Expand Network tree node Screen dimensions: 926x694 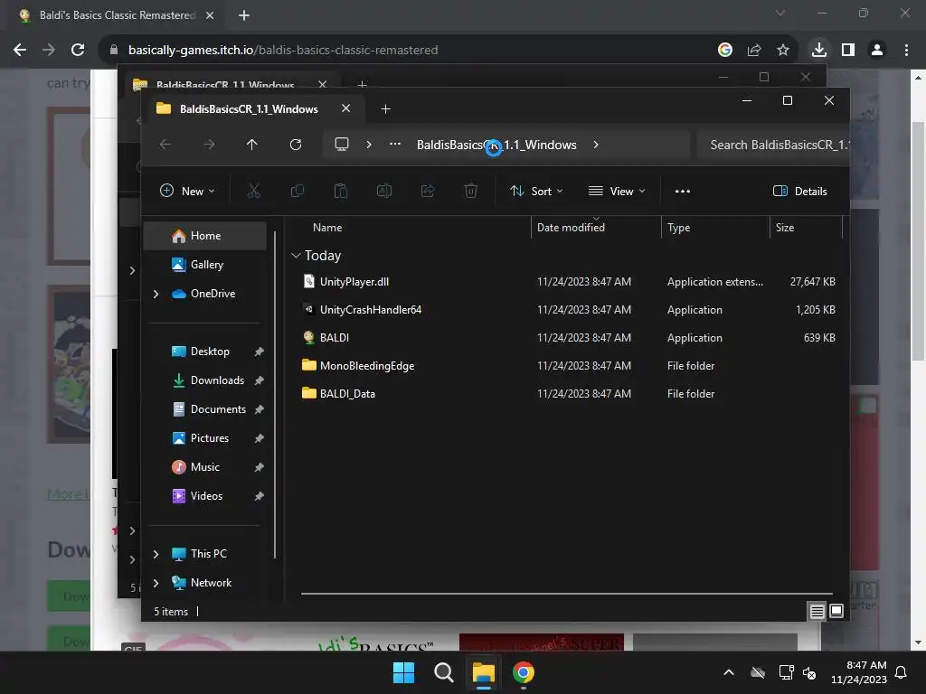[x=156, y=583]
